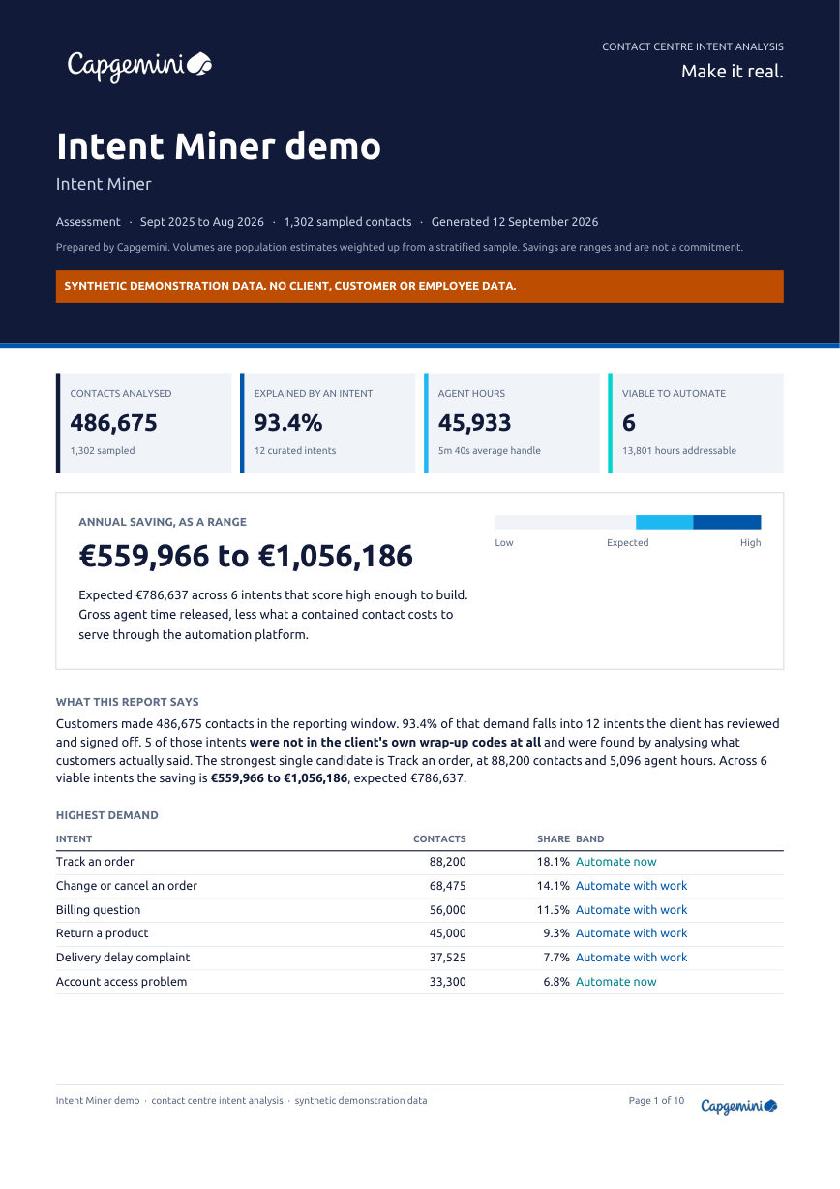Click the 'Account access problem' row name
The height and width of the screenshot is (1189, 840).
[x=121, y=982]
